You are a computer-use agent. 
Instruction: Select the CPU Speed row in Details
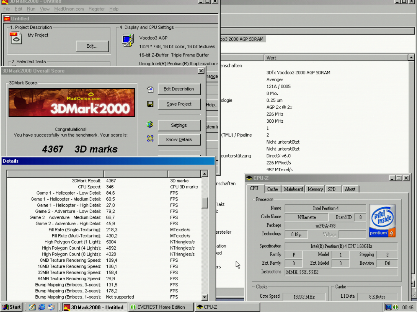(x=104, y=187)
